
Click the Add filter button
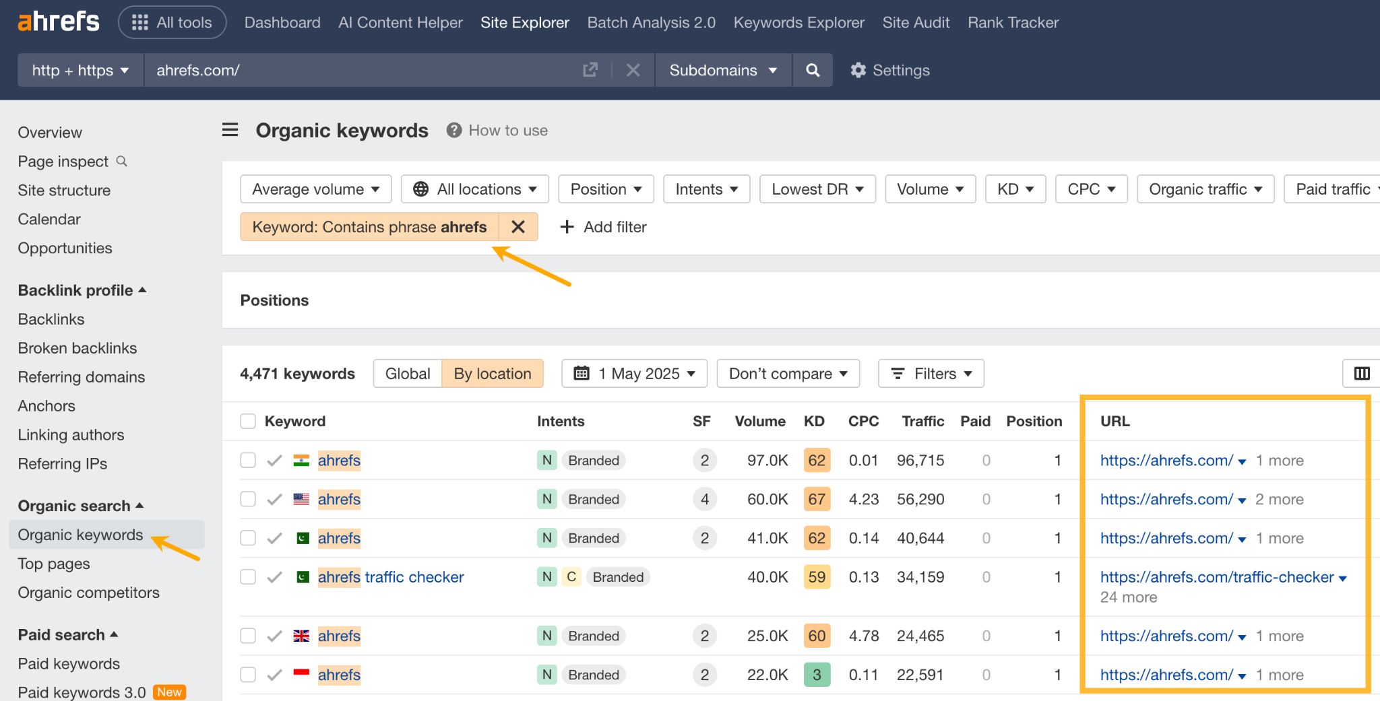click(602, 227)
